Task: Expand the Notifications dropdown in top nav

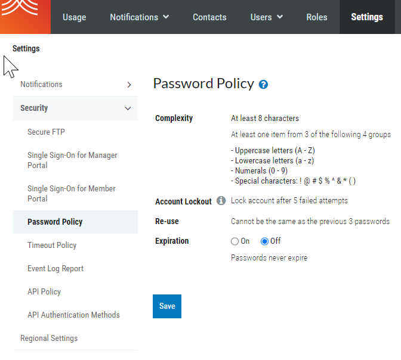Action: click(140, 17)
